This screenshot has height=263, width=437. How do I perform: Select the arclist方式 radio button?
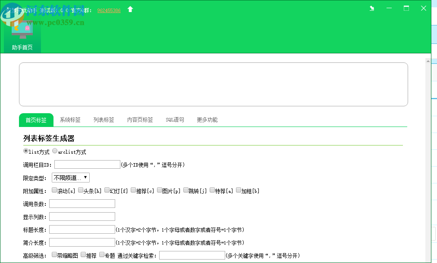pos(54,151)
